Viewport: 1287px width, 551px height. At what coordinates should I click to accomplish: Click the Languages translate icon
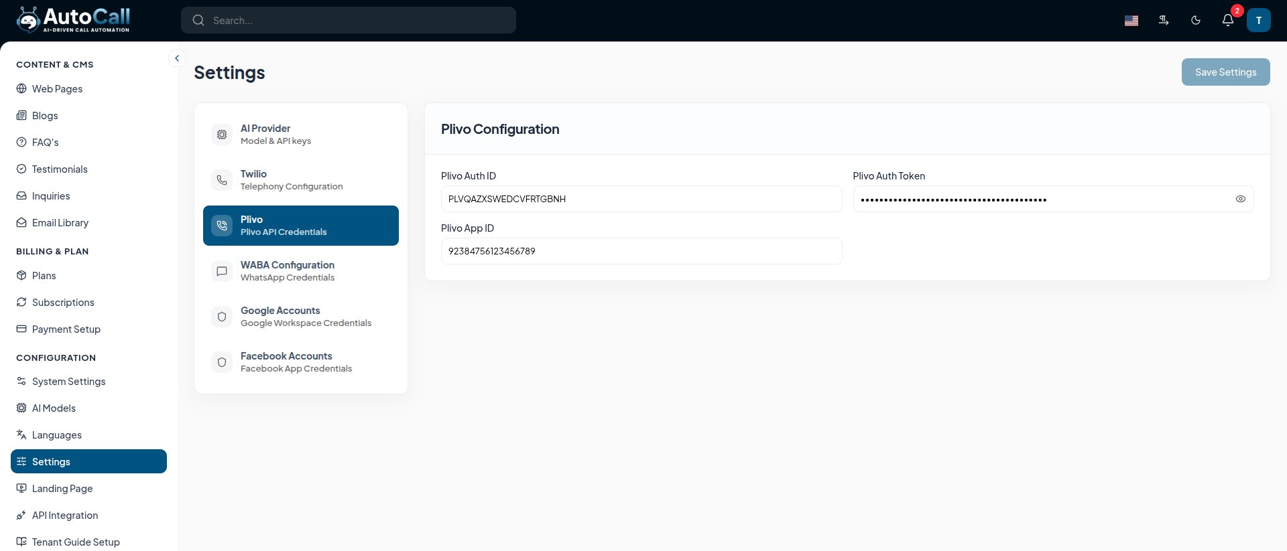coord(21,435)
